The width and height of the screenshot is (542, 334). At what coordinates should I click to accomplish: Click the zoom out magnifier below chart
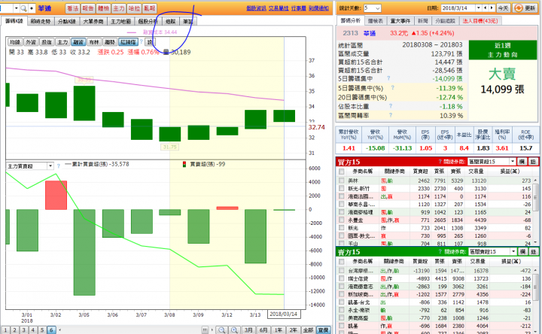click(221, 330)
